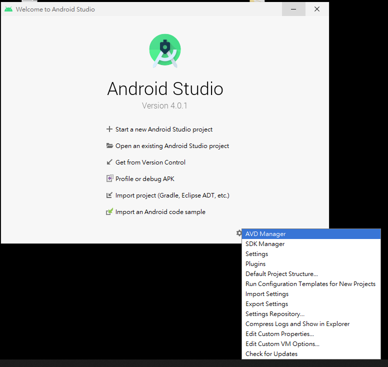Image resolution: width=388 pixels, height=367 pixels.
Task: Close the Welcome to Android Studio window
Action: [317, 9]
